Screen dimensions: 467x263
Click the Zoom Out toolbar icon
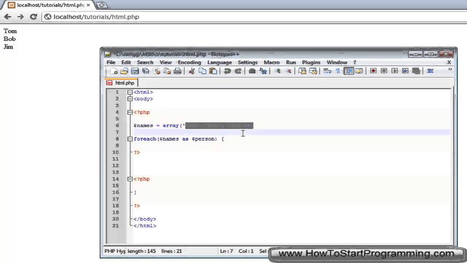[288, 71]
